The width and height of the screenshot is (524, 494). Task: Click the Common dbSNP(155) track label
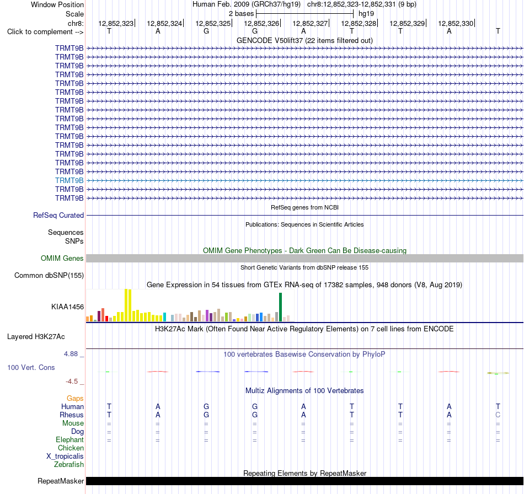[49, 275]
